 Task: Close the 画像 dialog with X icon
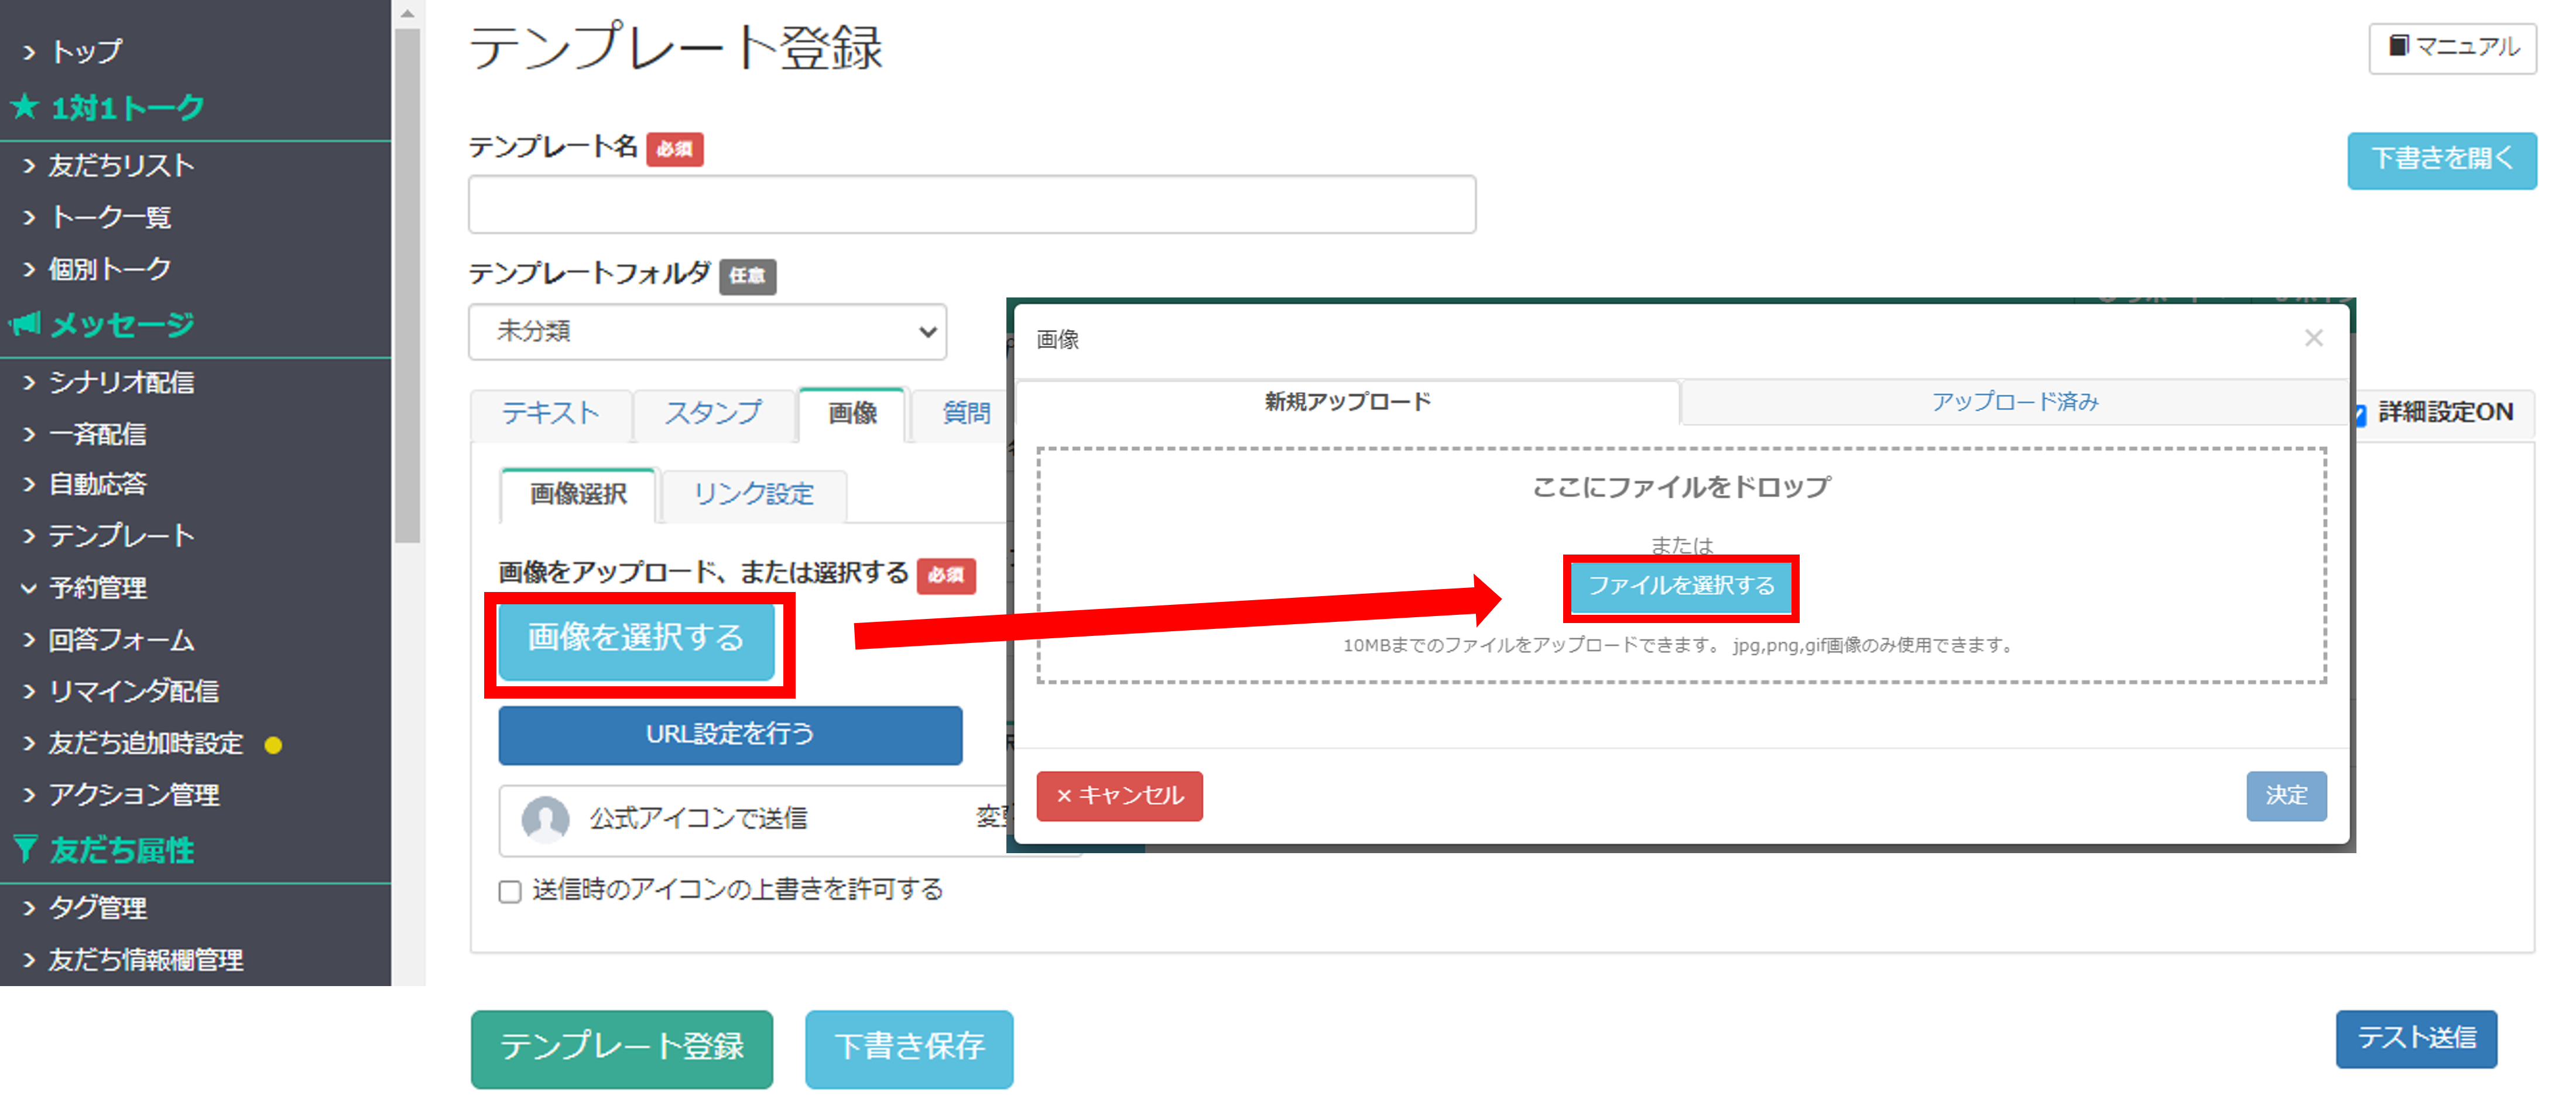click(x=2313, y=338)
